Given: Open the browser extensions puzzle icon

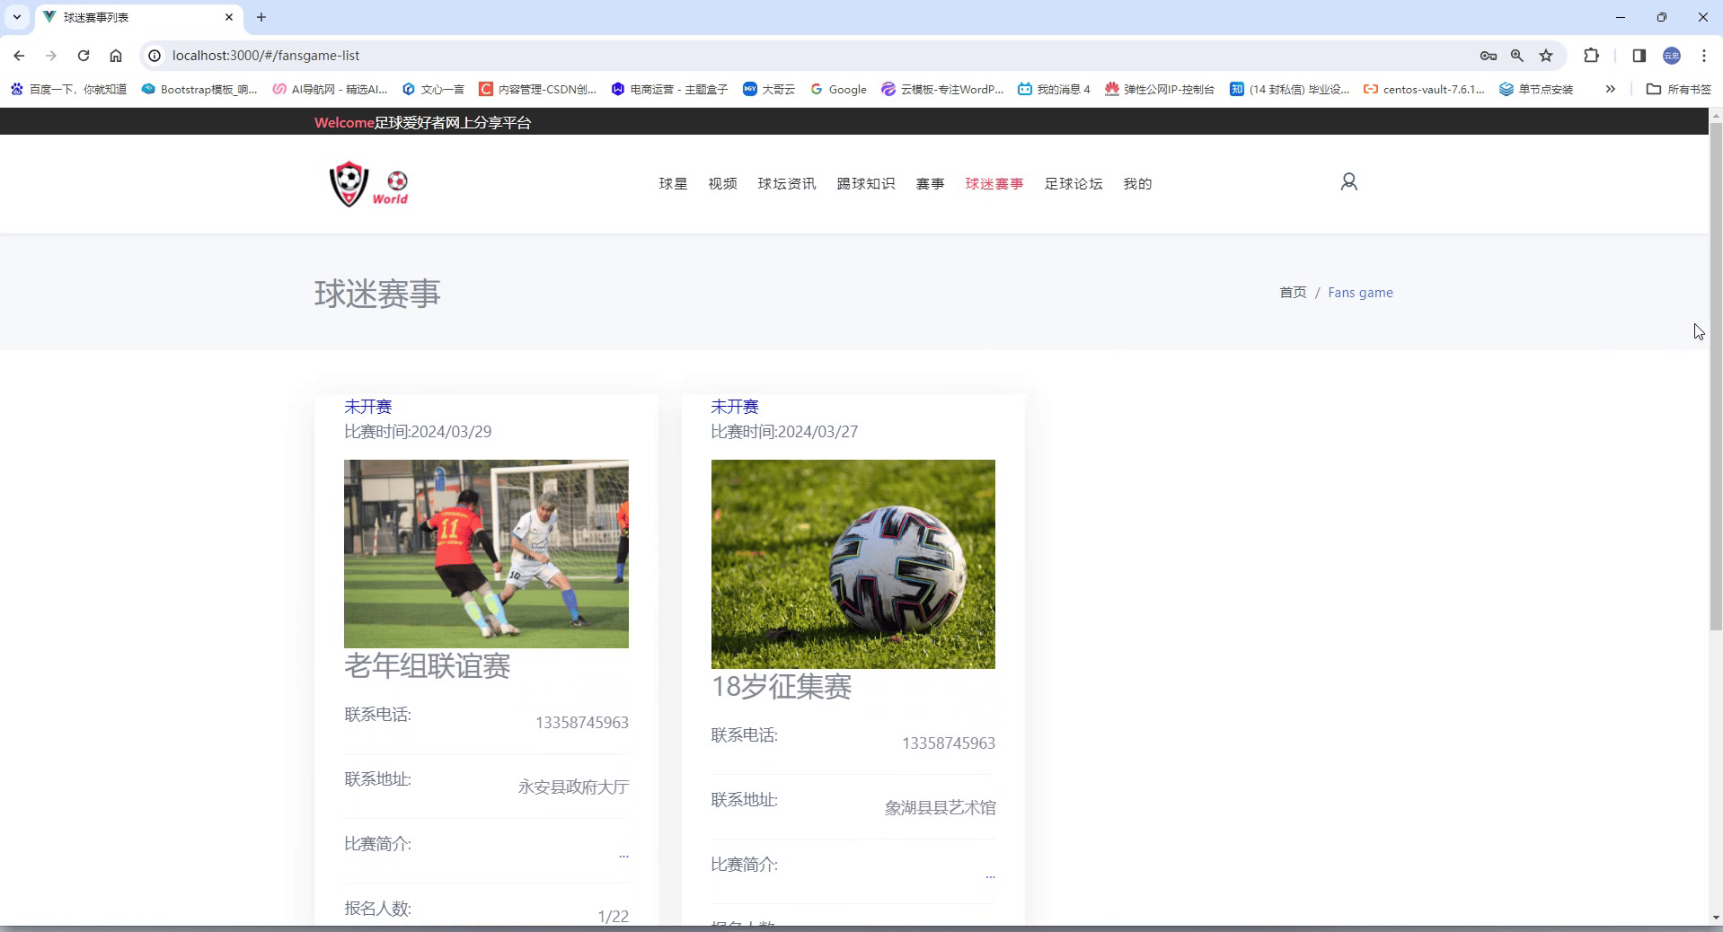Looking at the screenshot, I should point(1591,56).
